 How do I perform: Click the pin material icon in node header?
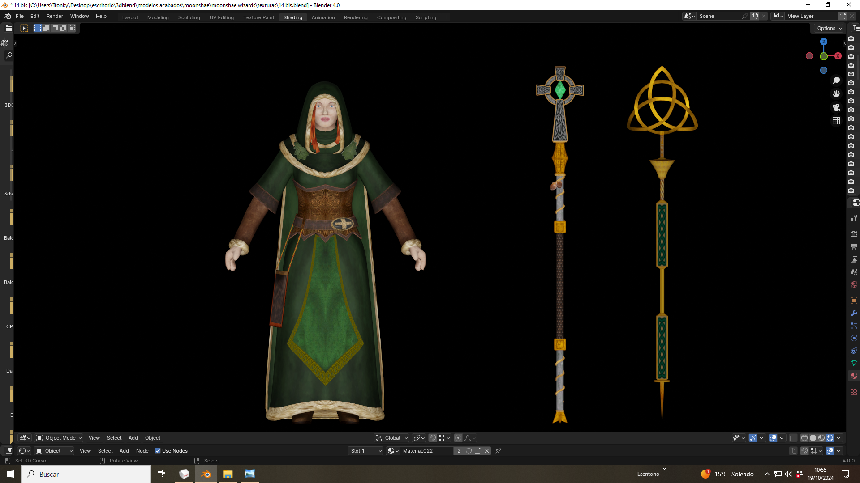pyautogui.click(x=498, y=451)
